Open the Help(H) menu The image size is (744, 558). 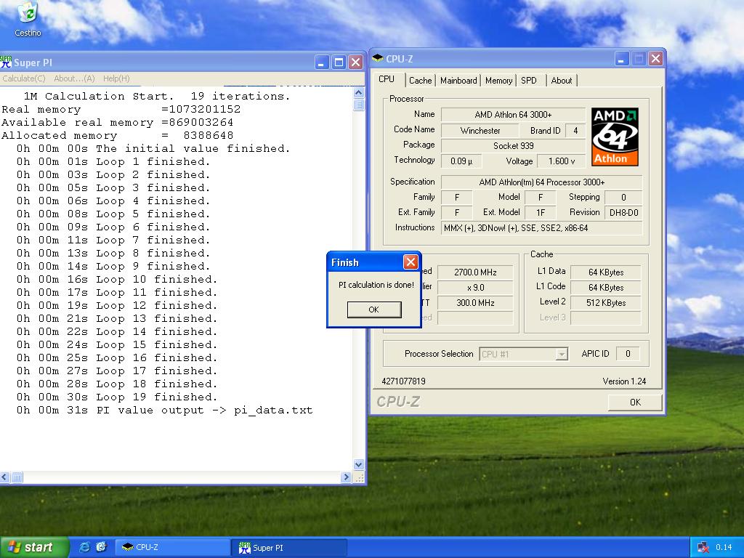pos(116,78)
